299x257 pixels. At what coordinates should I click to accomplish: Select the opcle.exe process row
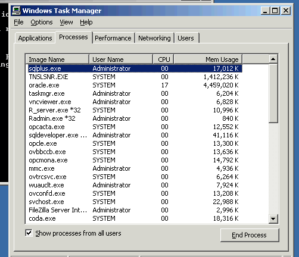pos(135,143)
